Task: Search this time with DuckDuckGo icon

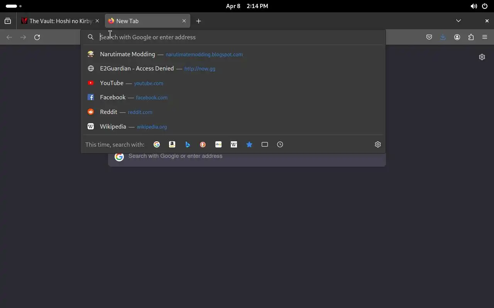Action: pyautogui.click(x=203, y=144)
